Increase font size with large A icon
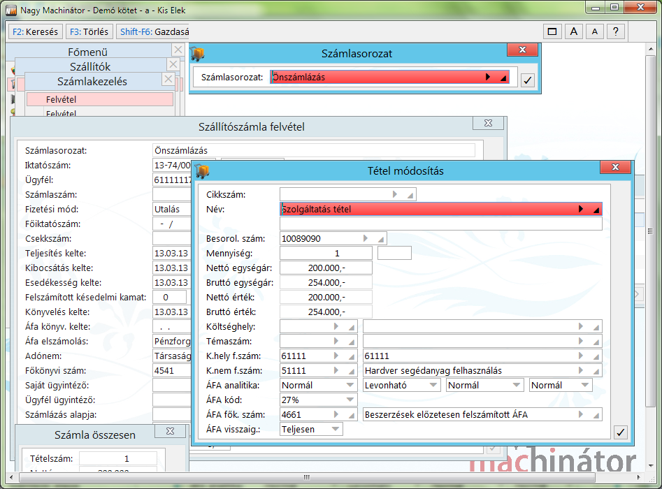 573,31
